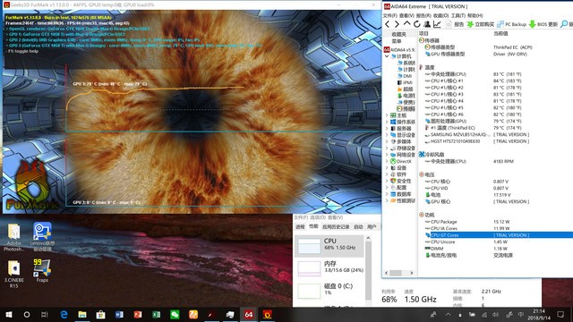Select 内存 memory graph in Task Manager
The width and height of the screenshot is (573, 322).
tap(329, 268)
